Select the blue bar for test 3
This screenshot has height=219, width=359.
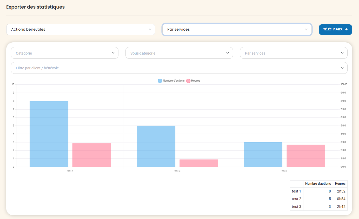point(263,155)
